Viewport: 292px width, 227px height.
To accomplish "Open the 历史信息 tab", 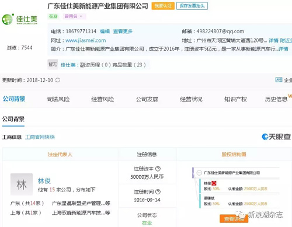I will click(x=276, y=99).
